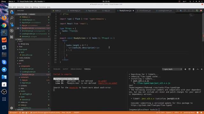Screen dimensions: 204x114
Task: Open Telegram from the dock
Action: click(x=4, y=70)
